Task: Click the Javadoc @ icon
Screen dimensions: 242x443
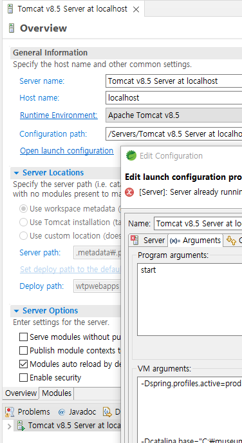Action: (62, 412)
